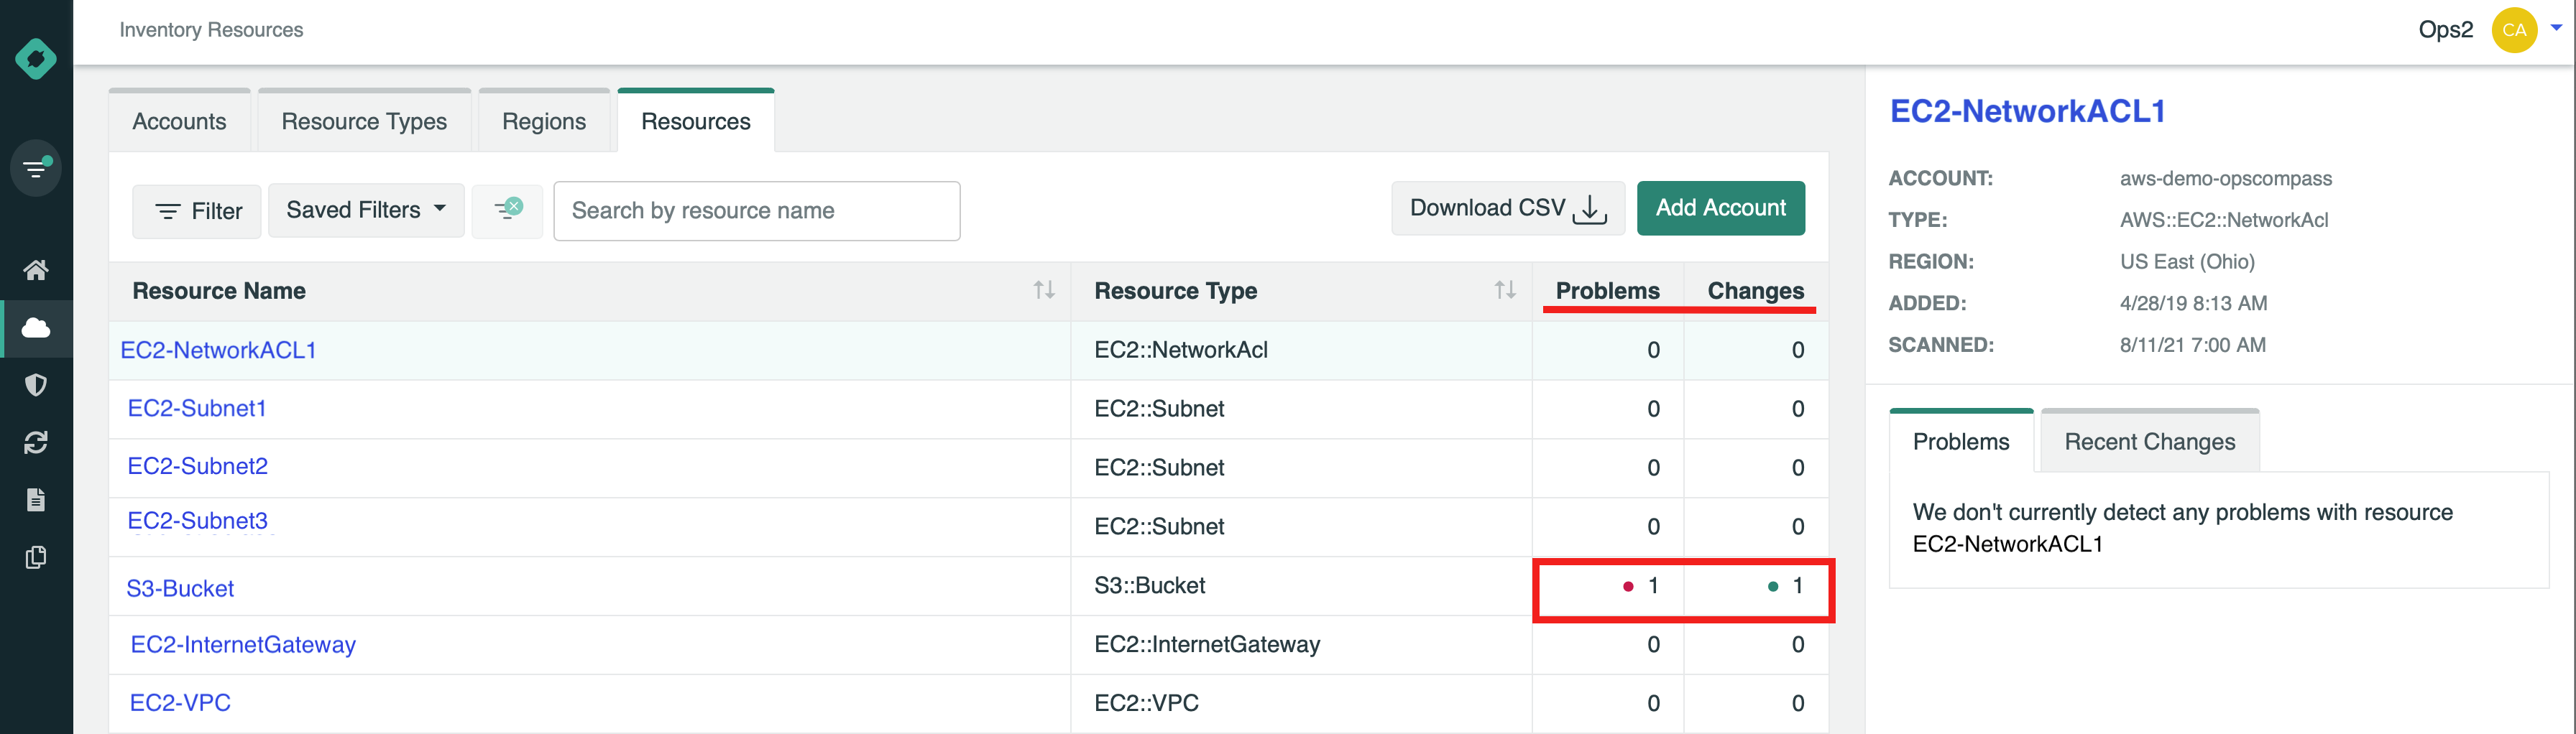
Task: Open the copy pages sidebar icon
Action: [x=36, y=557]
